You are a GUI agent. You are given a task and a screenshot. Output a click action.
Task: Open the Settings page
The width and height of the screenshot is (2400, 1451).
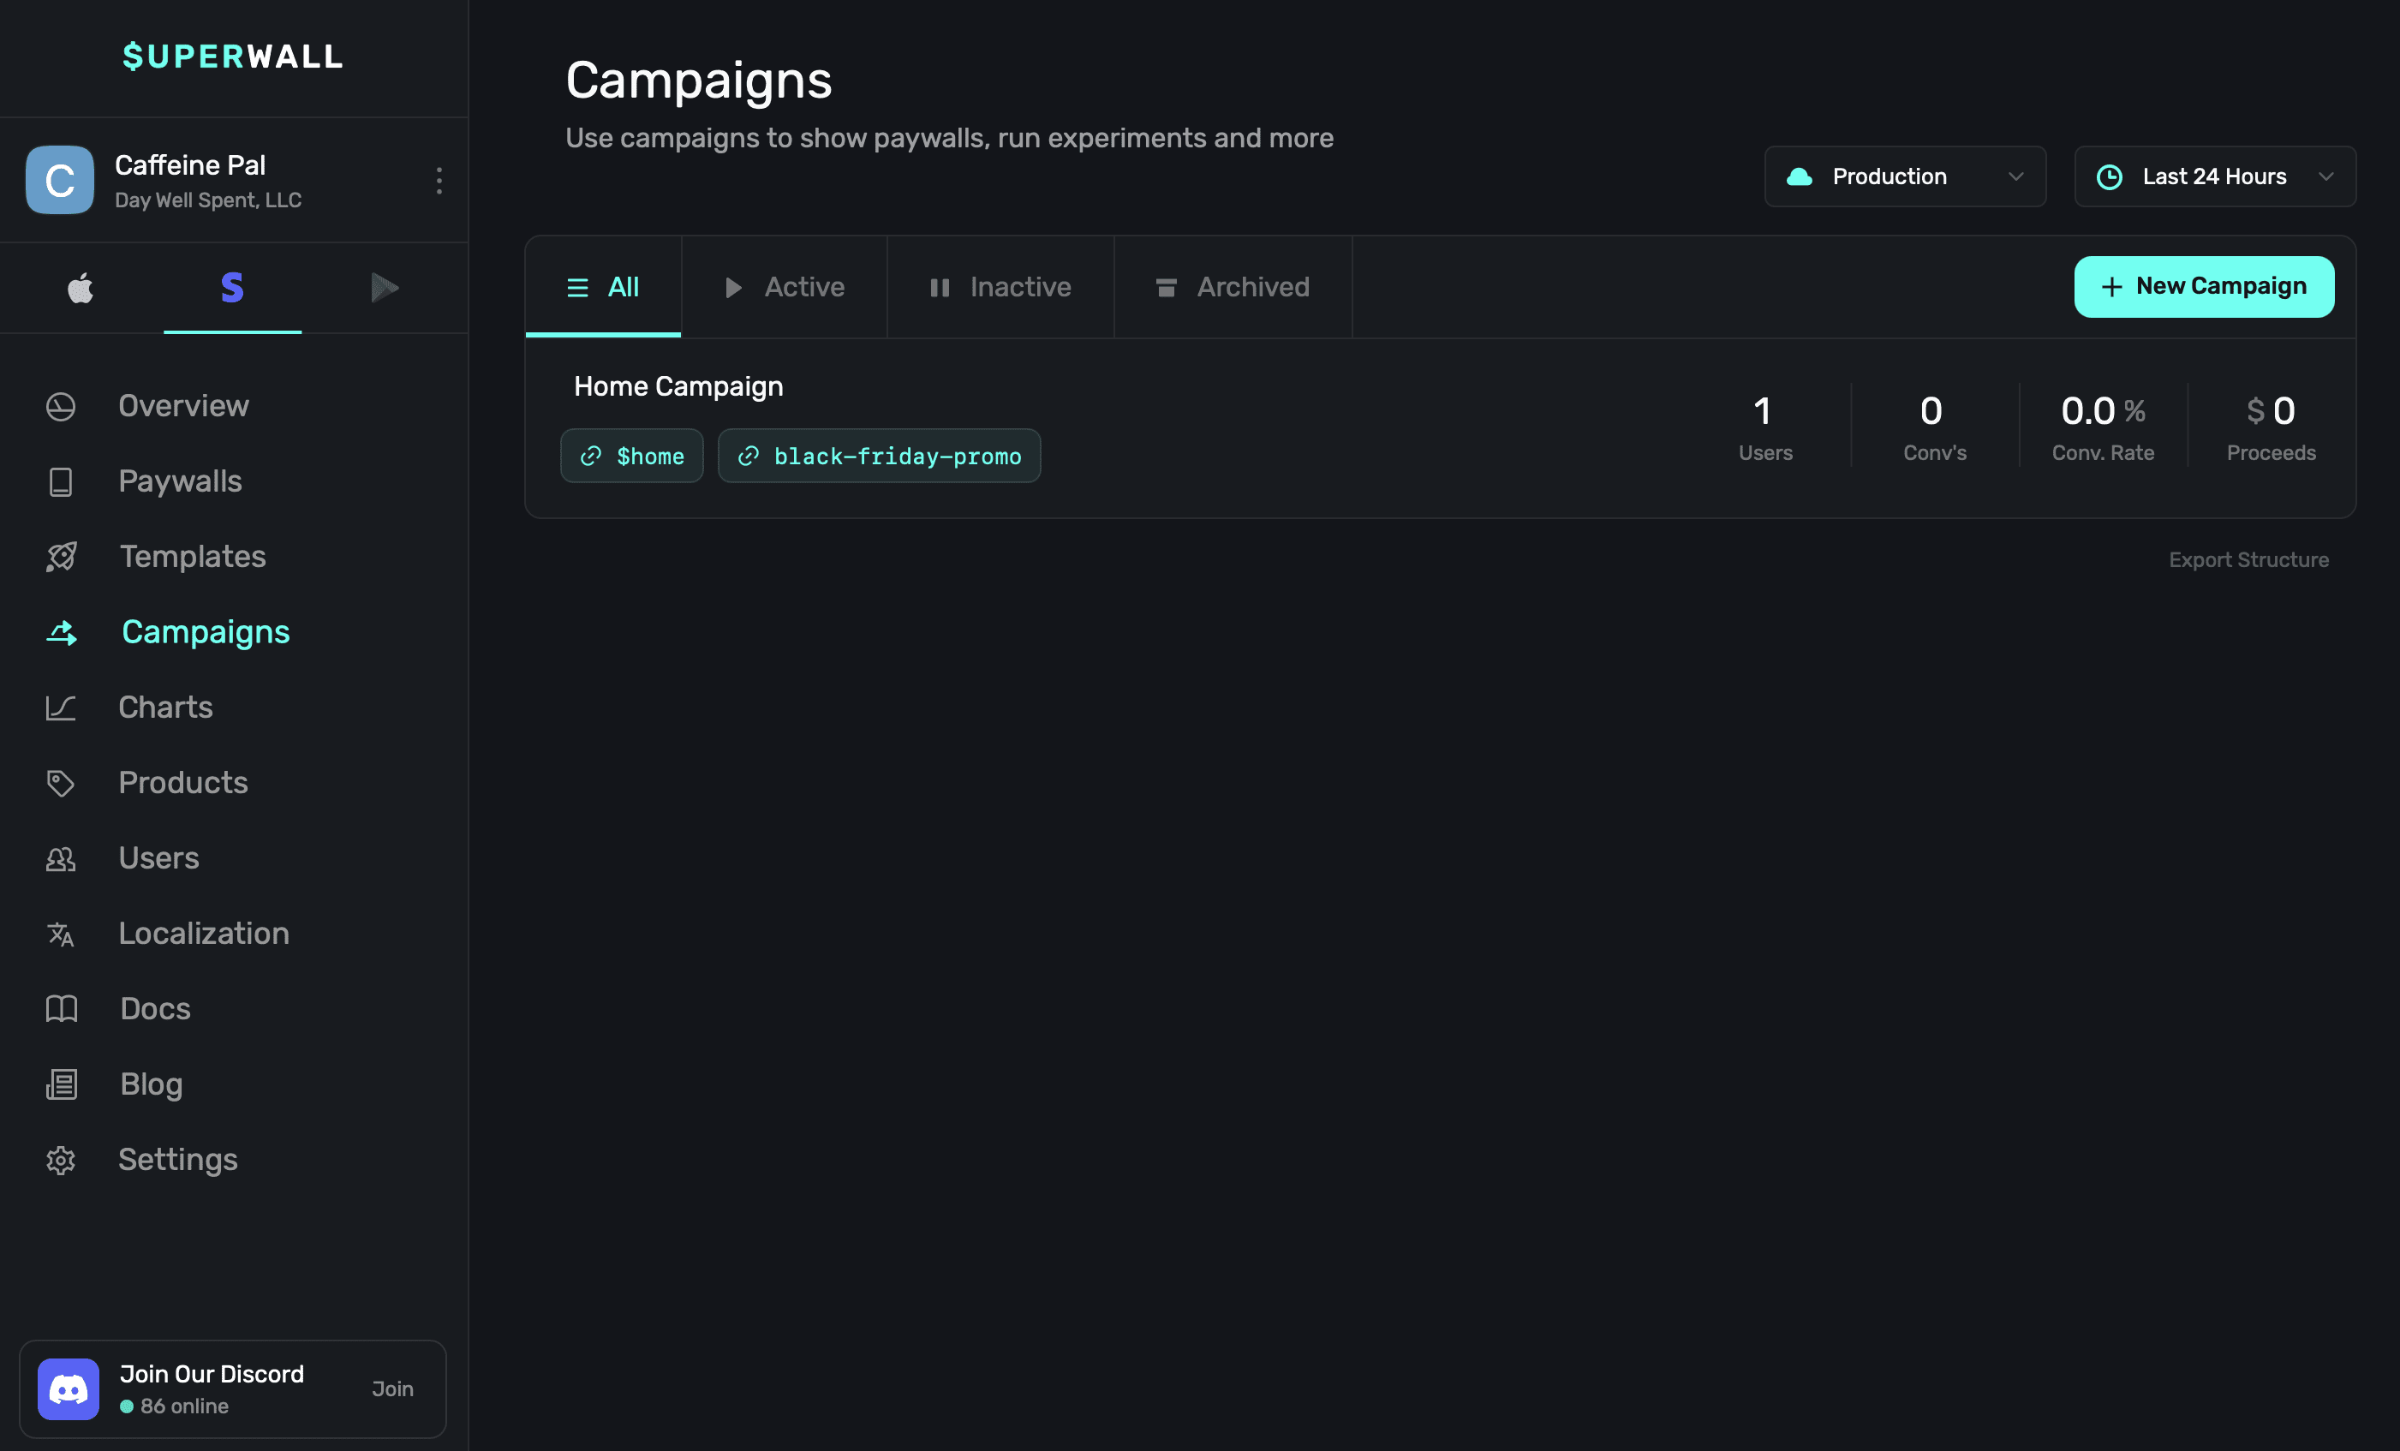point(177,1159)
